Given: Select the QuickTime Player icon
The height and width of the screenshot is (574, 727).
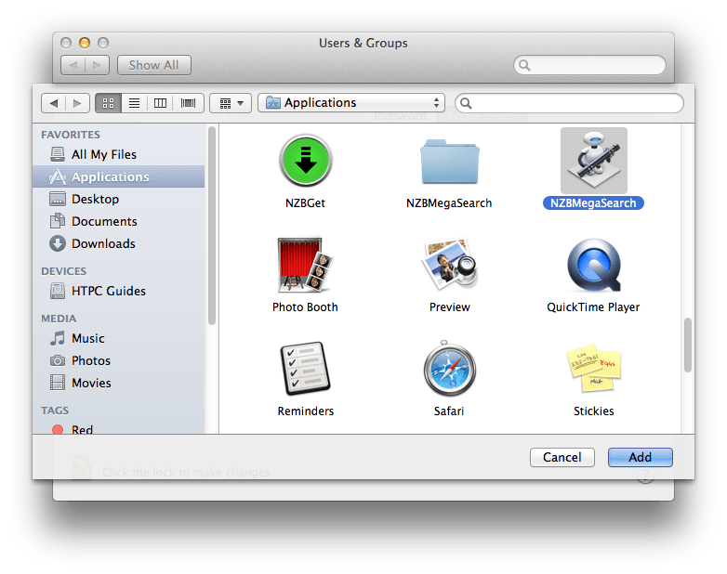Looking at the screenshot, I should [593, 266].
